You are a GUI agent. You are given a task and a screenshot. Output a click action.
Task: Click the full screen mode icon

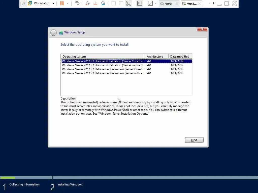coord(129,3)
